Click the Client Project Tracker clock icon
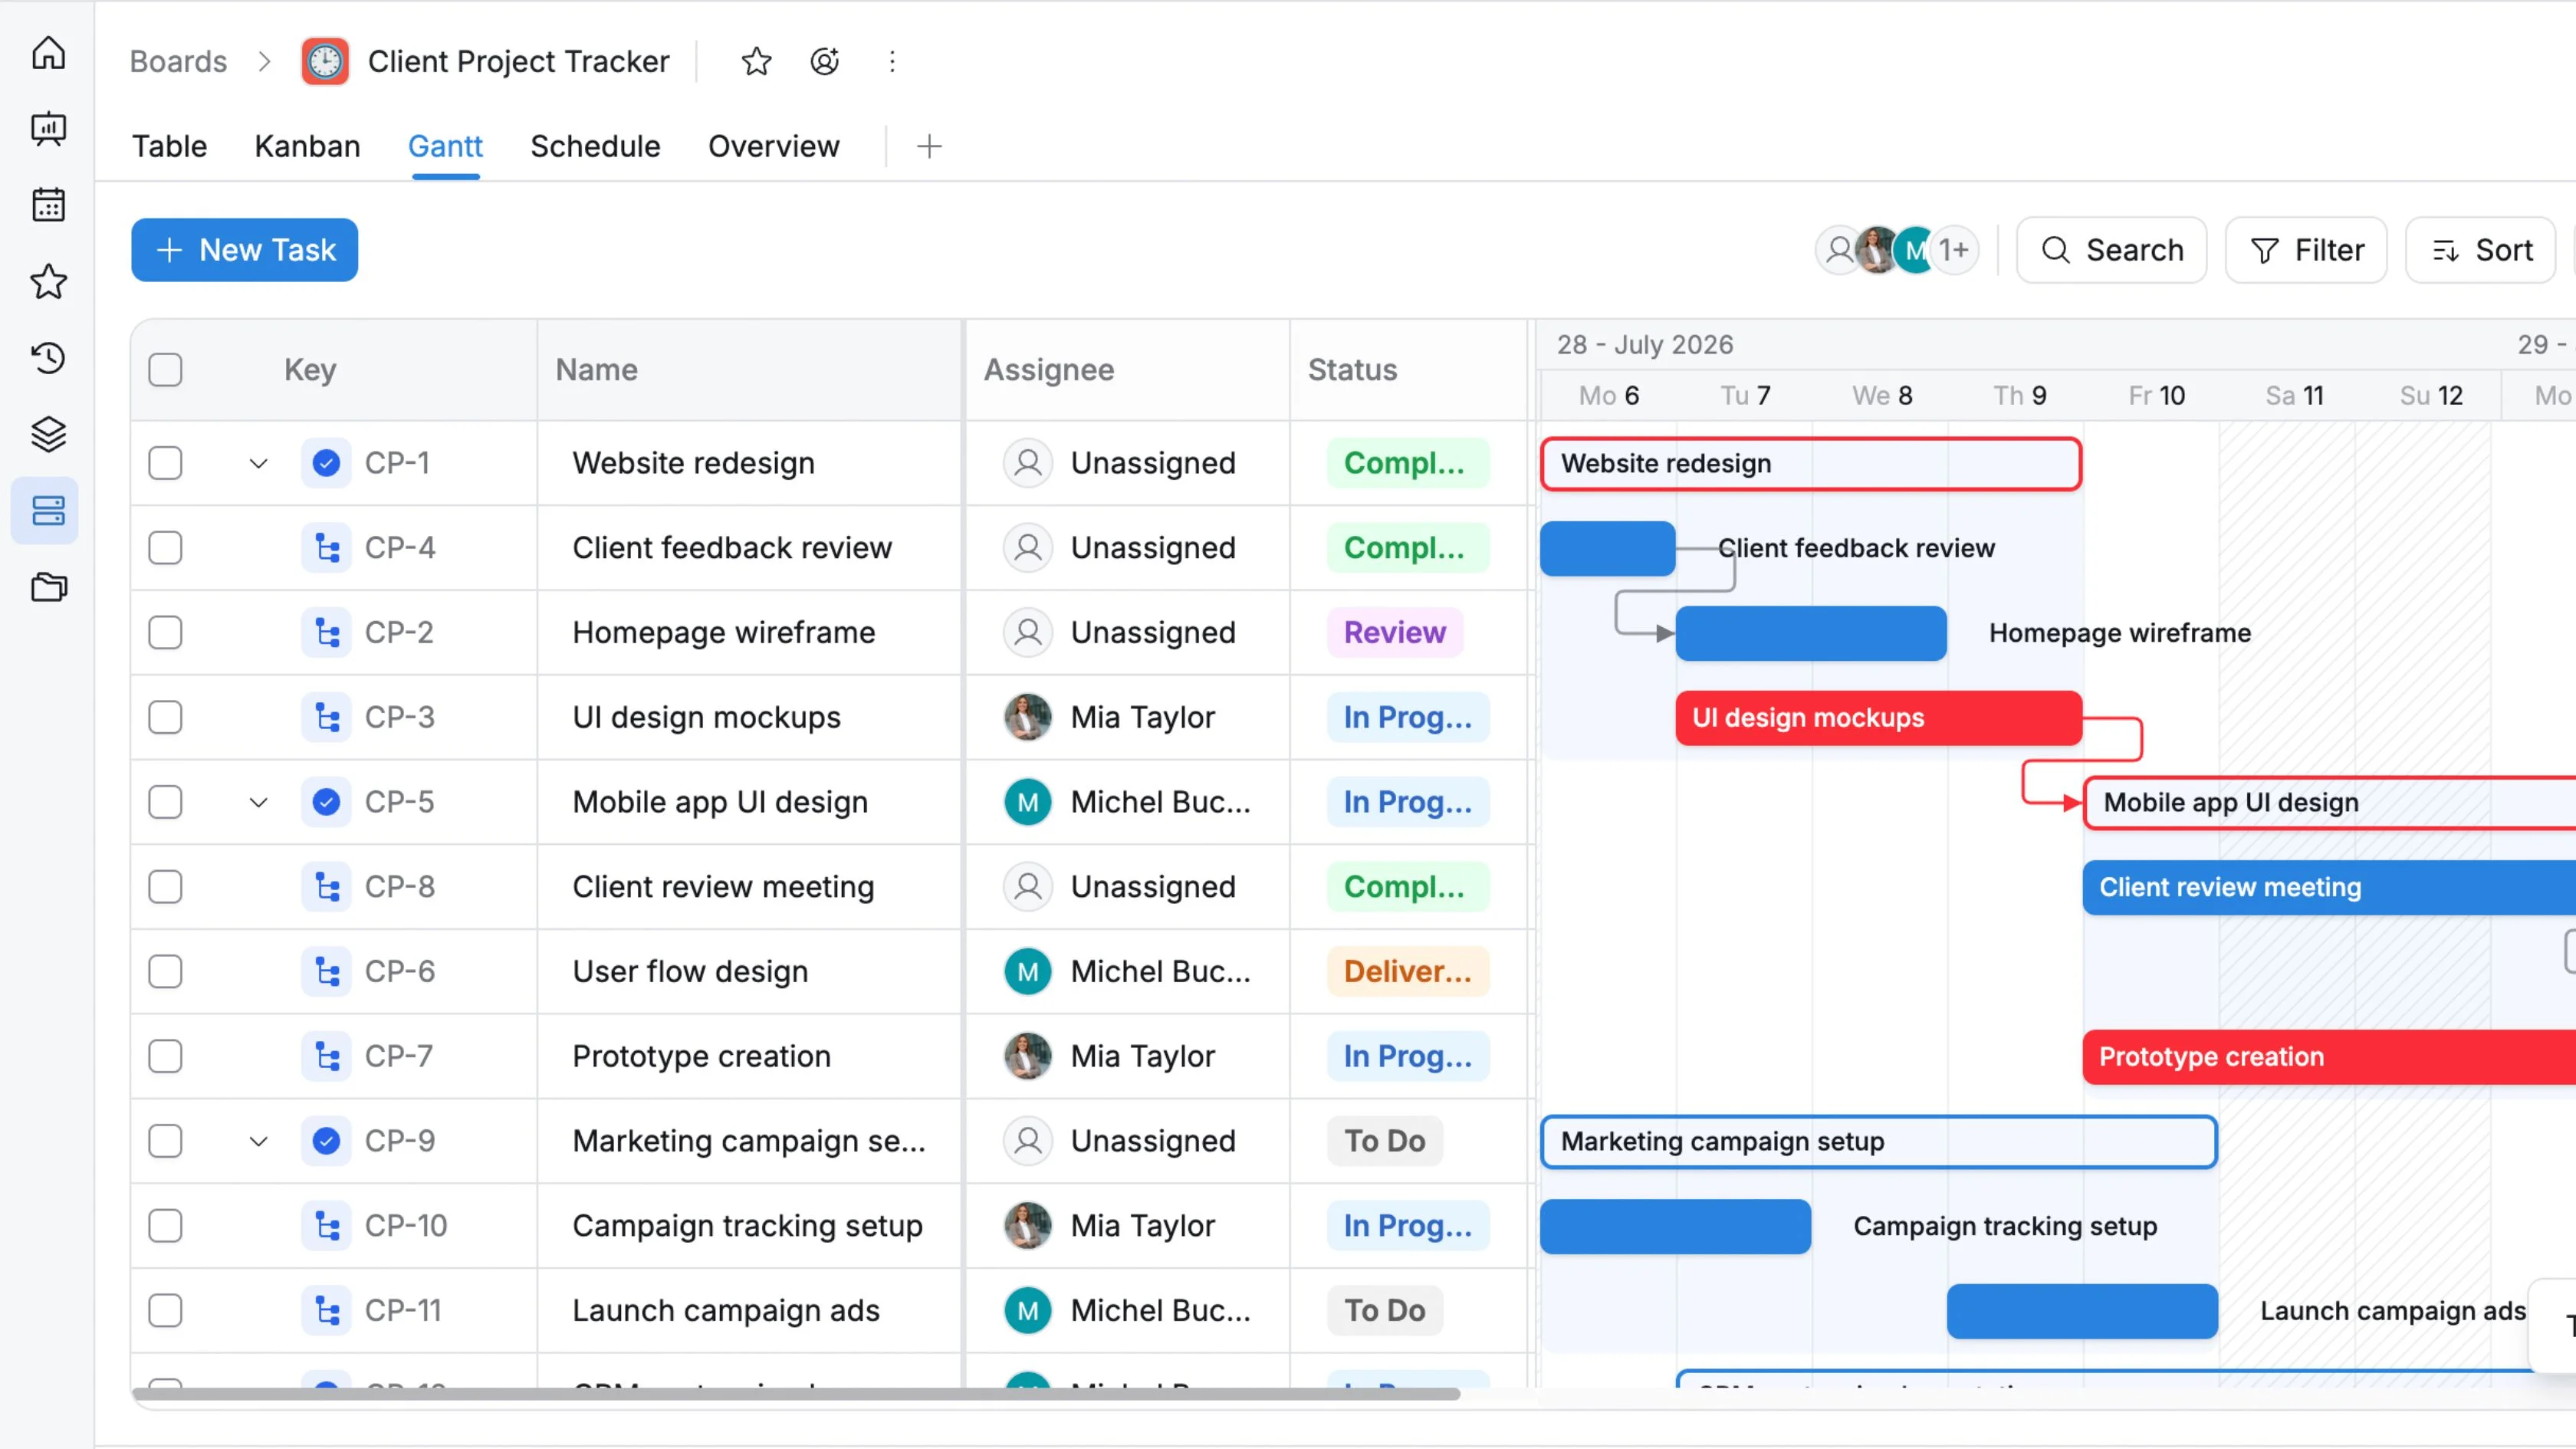 (x=324, y=61)
